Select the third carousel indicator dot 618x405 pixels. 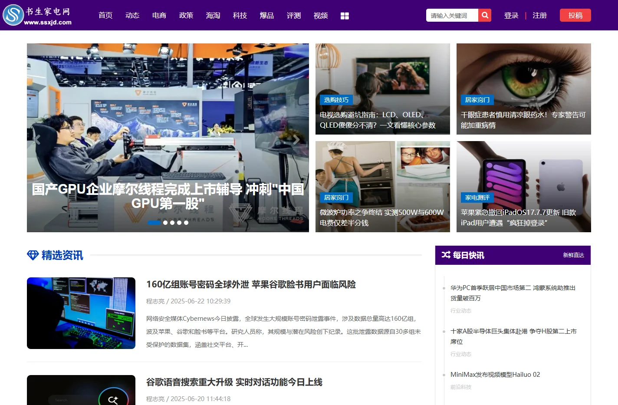(x=172, y=222)
